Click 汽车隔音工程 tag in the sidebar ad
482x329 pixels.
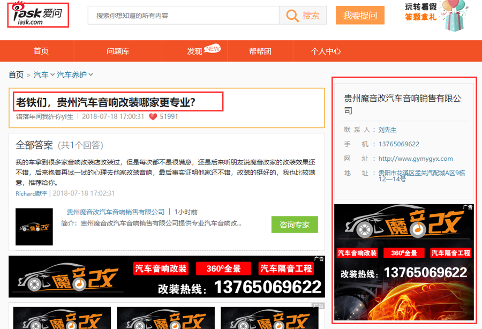click(450, 253)
